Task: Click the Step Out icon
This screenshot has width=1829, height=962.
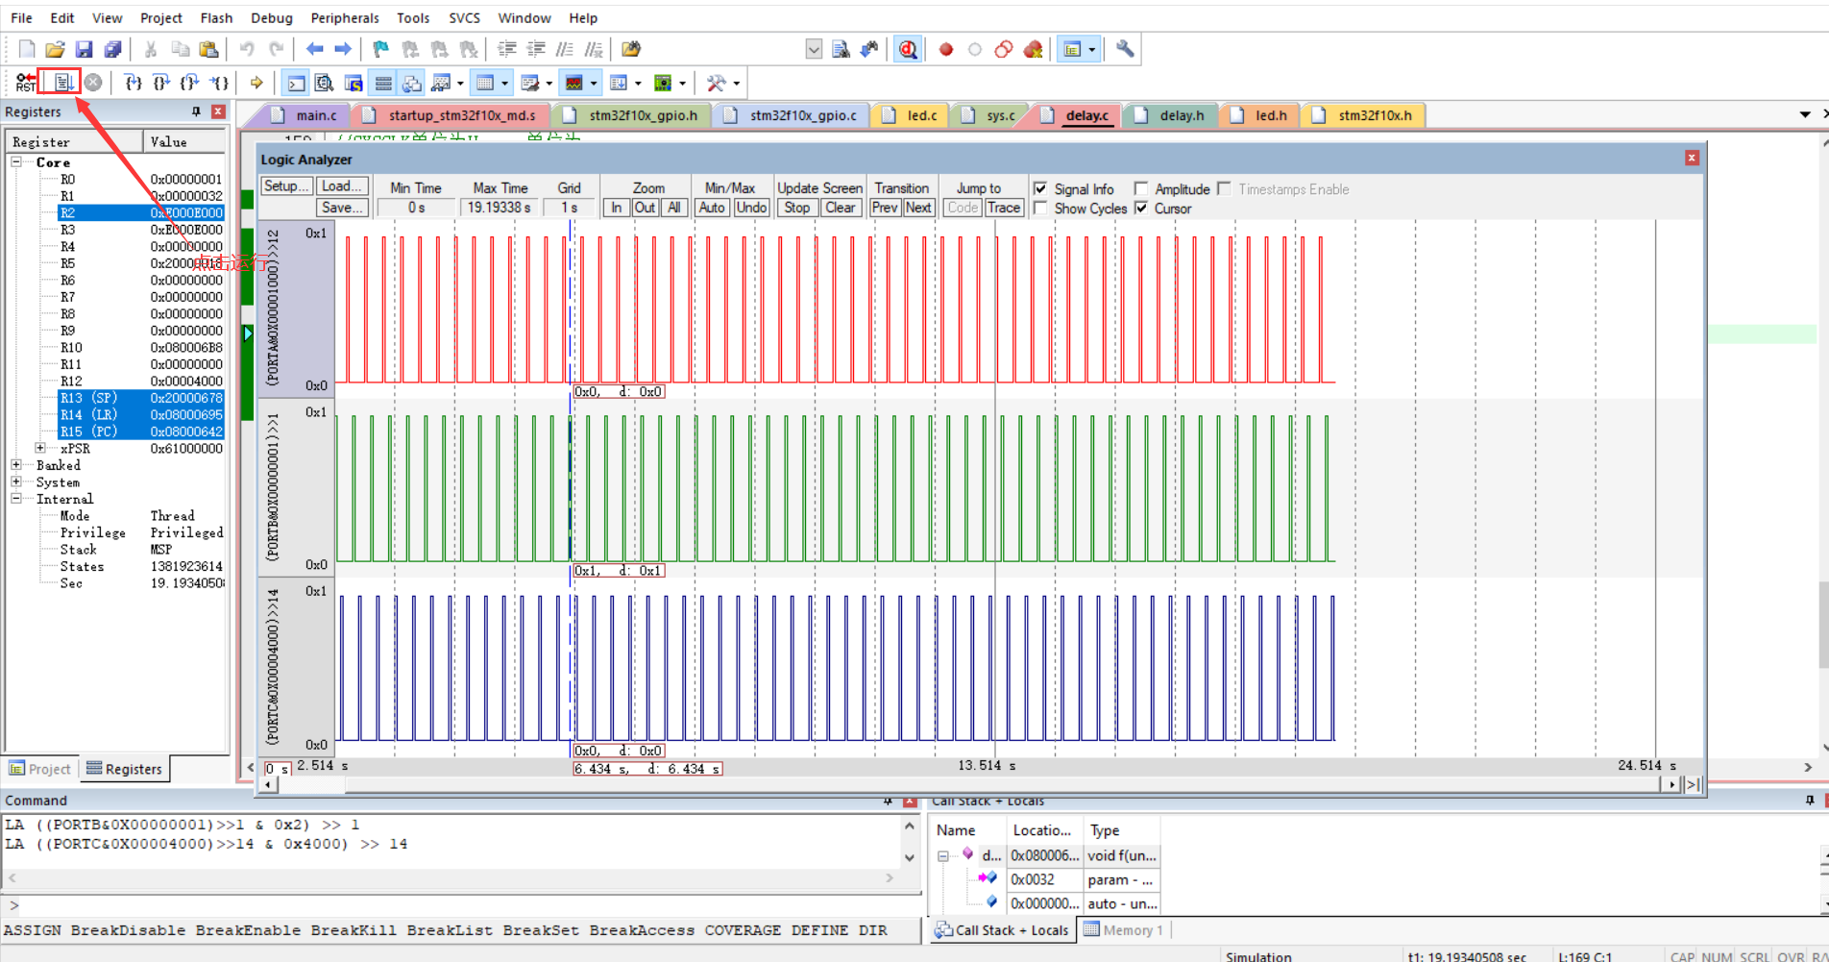Action: point(190,83)
